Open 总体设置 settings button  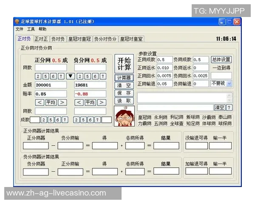coord(221,59)
